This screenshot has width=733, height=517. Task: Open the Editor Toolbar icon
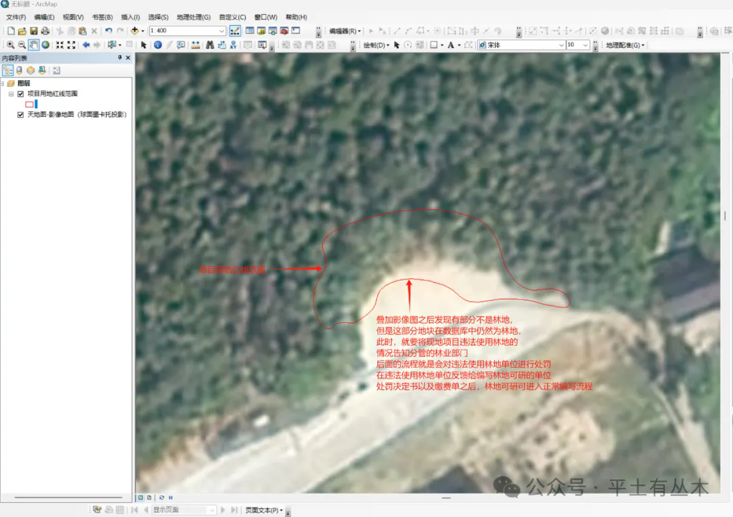[235, 31]
